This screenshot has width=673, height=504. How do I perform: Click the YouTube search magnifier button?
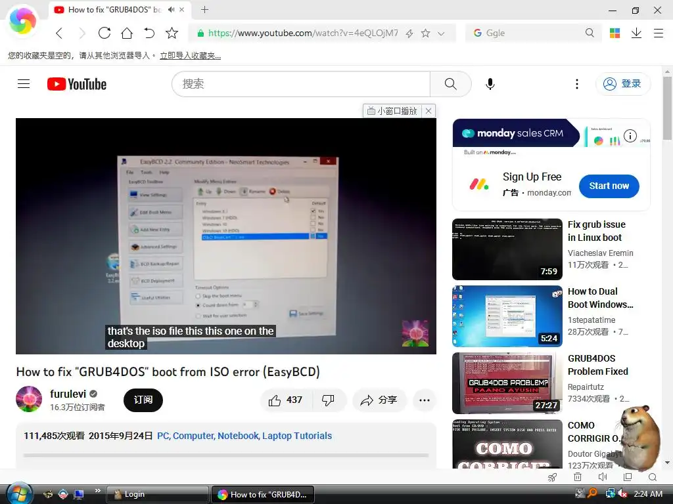(451, 84)
